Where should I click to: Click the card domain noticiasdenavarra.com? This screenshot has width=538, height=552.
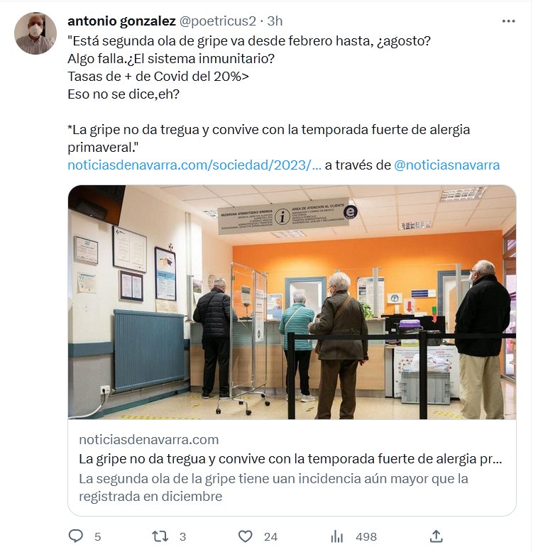coord(148,440)
